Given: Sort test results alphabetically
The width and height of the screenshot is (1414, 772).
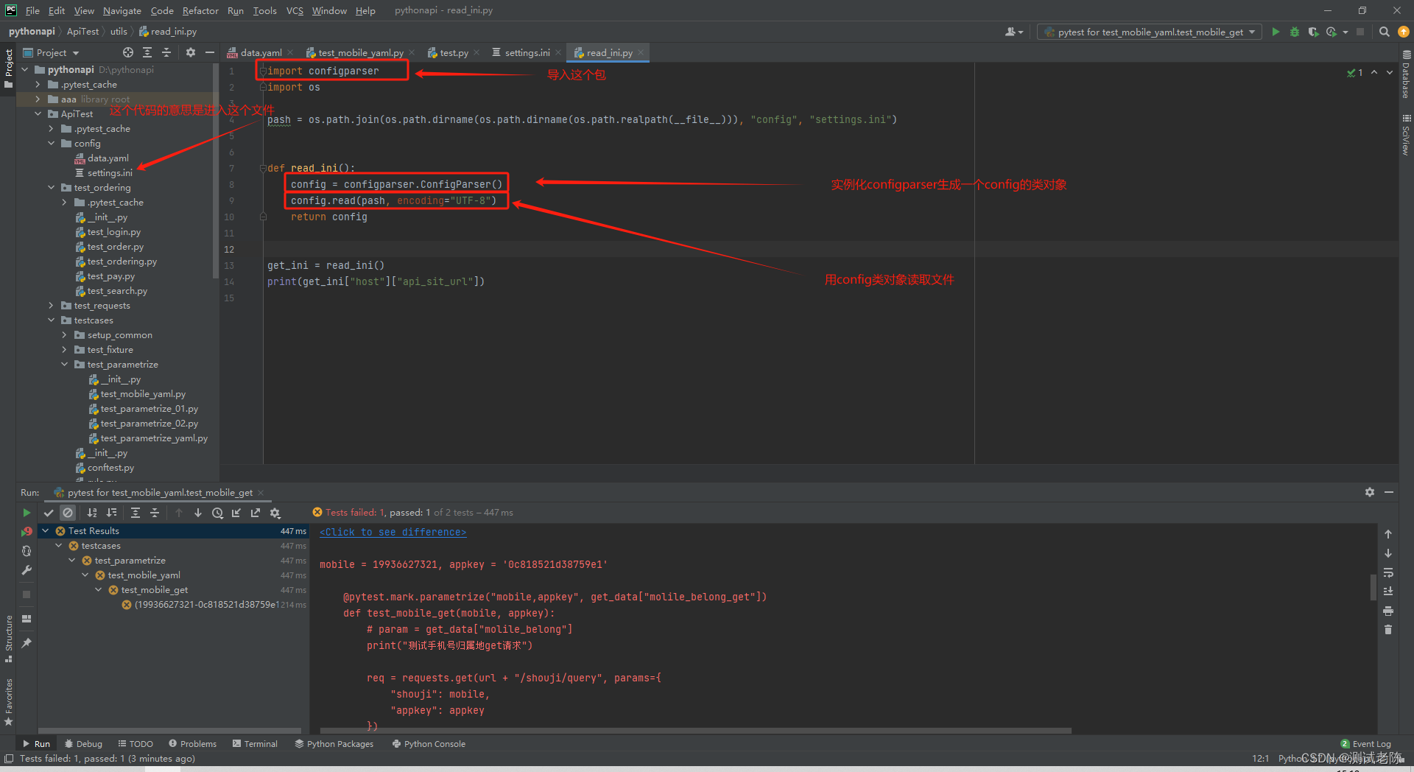Looking at the screenshot, I should [92, 513].
